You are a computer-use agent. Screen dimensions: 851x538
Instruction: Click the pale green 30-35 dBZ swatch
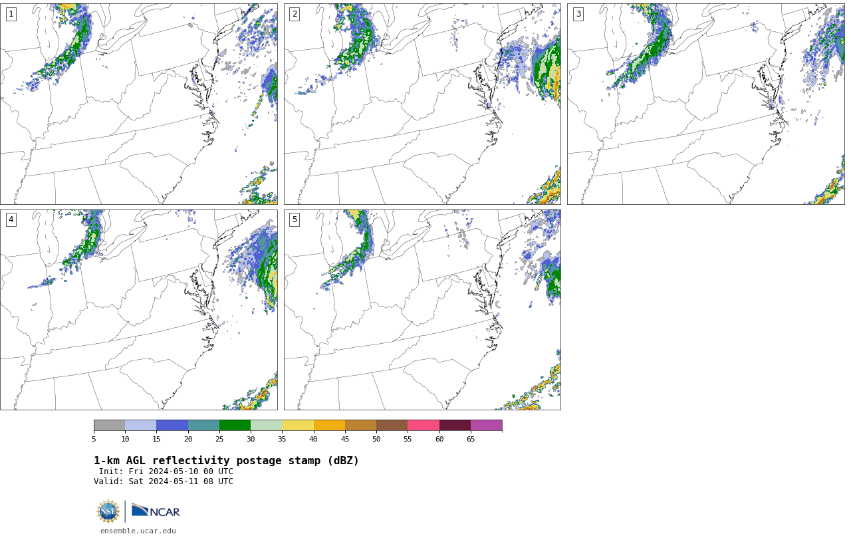(266, 426)
